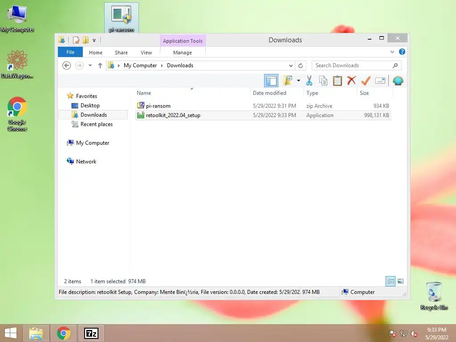Click My Computer in the address path
This screenshot has height=342, width=456.
[x=140, y=65]
